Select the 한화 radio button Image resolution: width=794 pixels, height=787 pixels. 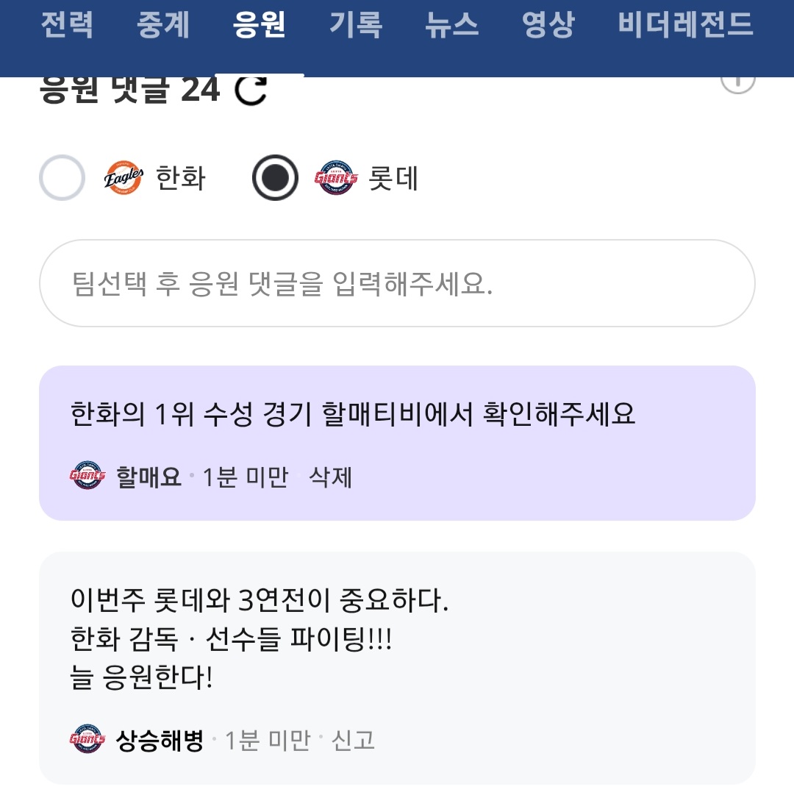[x=62, y=178]
